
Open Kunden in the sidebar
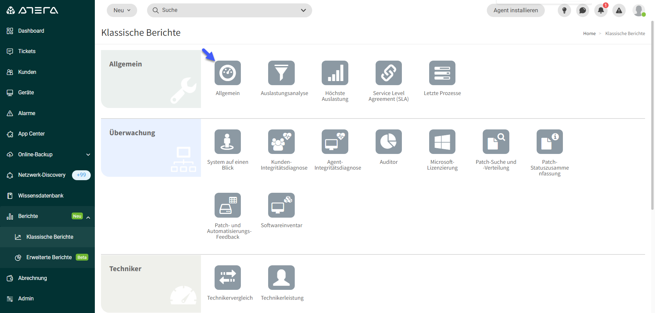[x=47, y=72]
